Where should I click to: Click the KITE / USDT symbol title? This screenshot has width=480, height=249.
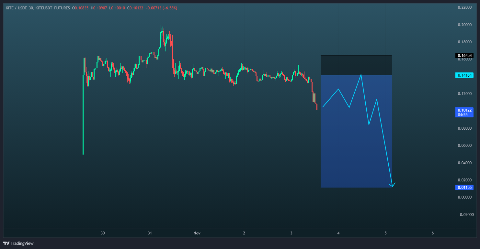(17, 8)
